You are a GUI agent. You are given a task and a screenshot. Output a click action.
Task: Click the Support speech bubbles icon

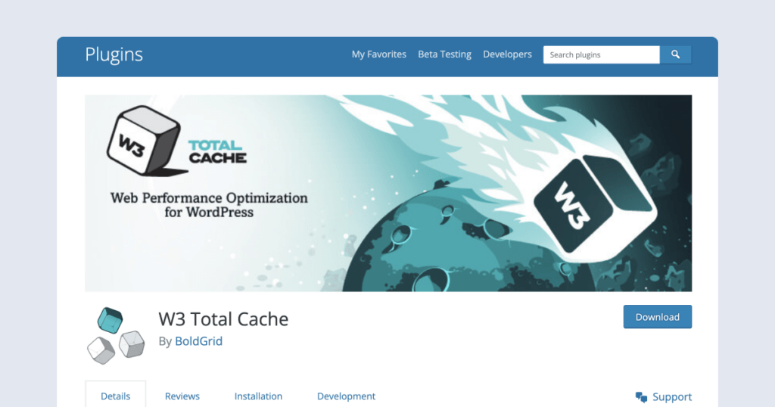(x=641, y=397)
